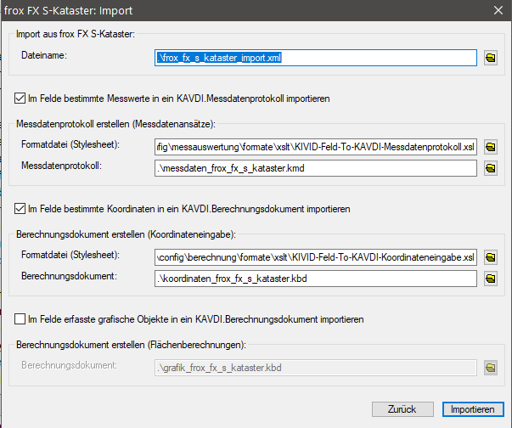
Task: Click browse icon next to Dateiname field
Action: [491, 58]
